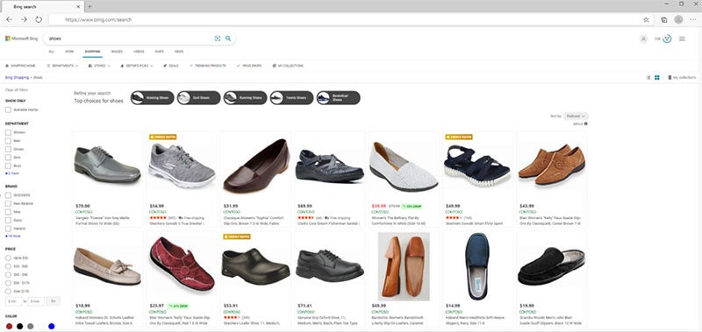
Task: Open Price Drops
Action: click(249, 66)
